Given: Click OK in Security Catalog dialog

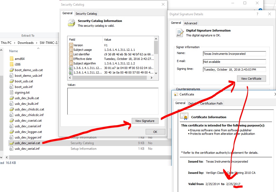Looking at the screenshot, I should tap(155, 132).
